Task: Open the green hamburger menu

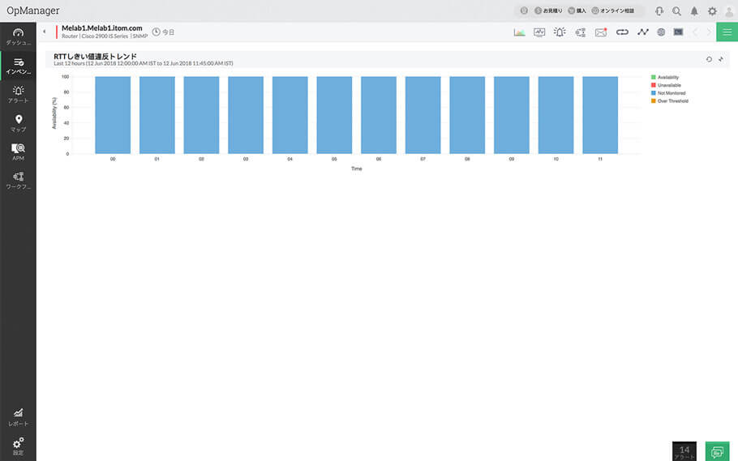Action: point(727,32)
